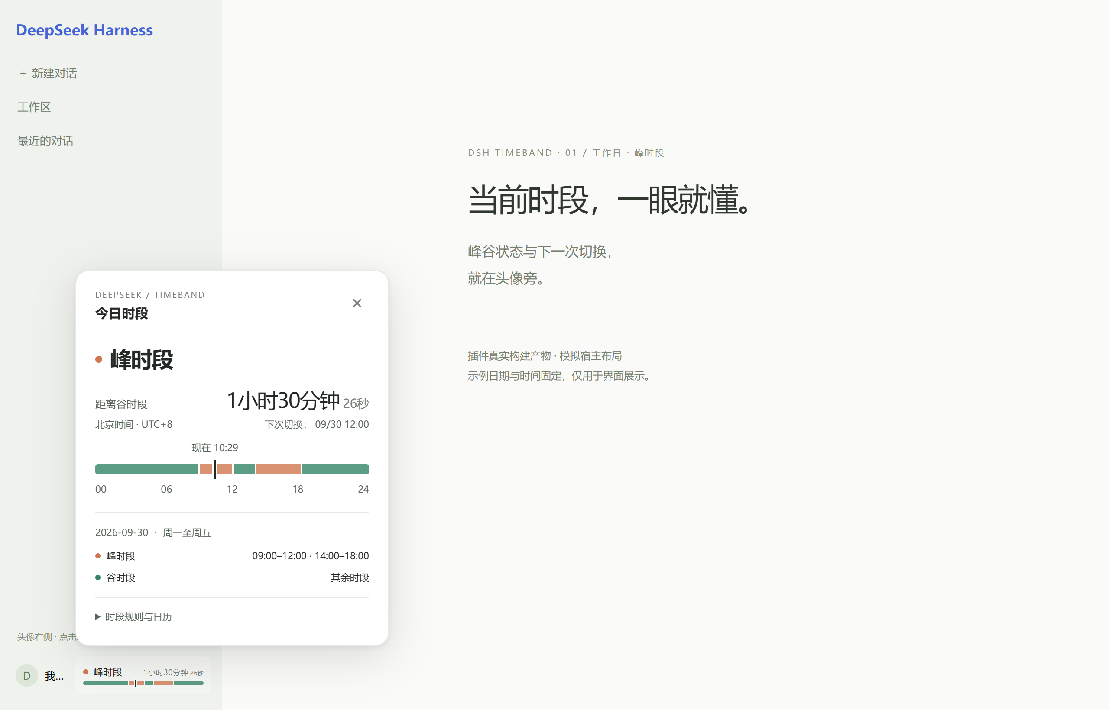Click the 今日时段 popup title
This screenshot has width=1109, height=710.
[121, 313]
